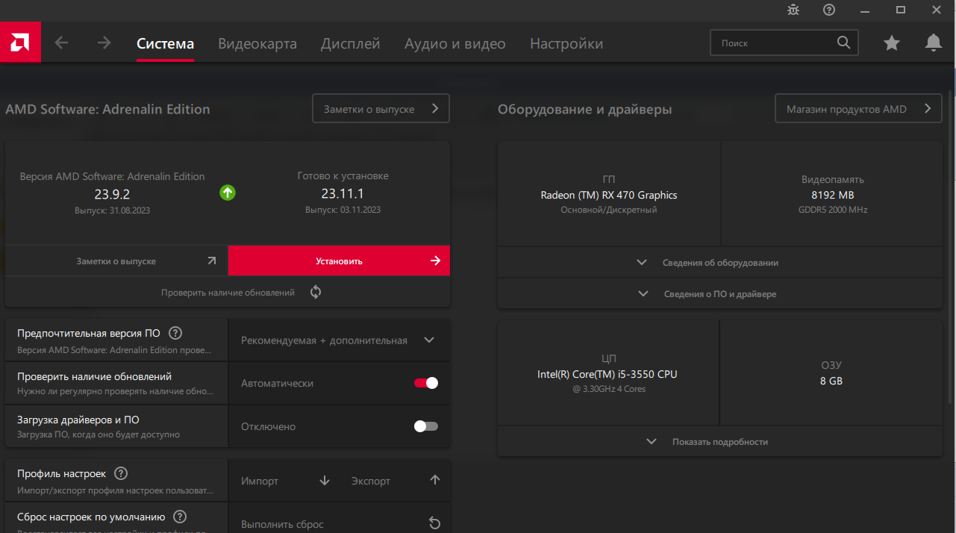
Task: Click the Видеопамять 8192 MB value
Action: (x=833, y=195)
